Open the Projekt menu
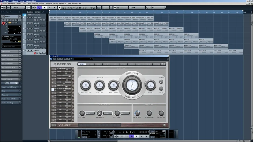Image resolution: width=253 pixels, height=142 pixels. click(x=19, y=4)
